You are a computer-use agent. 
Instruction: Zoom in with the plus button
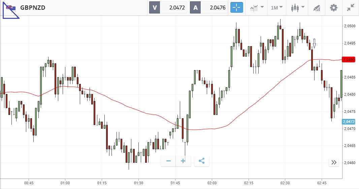183,161
